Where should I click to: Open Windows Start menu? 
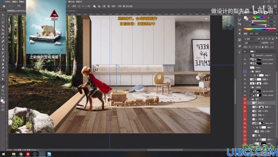tap(3, 154)
